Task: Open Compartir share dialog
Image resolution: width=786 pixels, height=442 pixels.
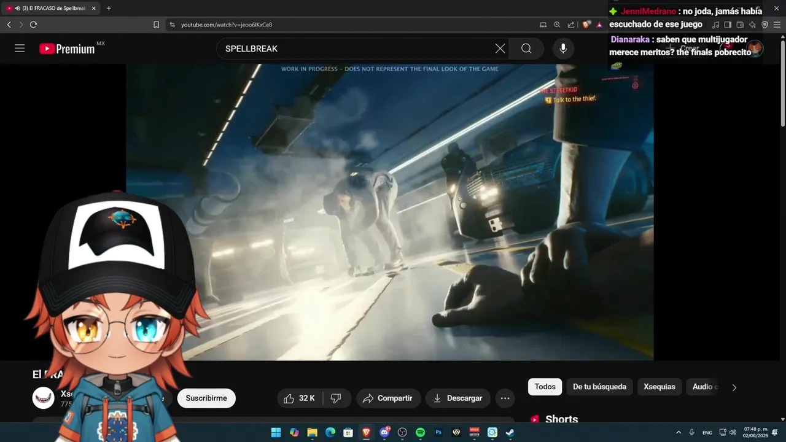Action: [x=388, y=398]
